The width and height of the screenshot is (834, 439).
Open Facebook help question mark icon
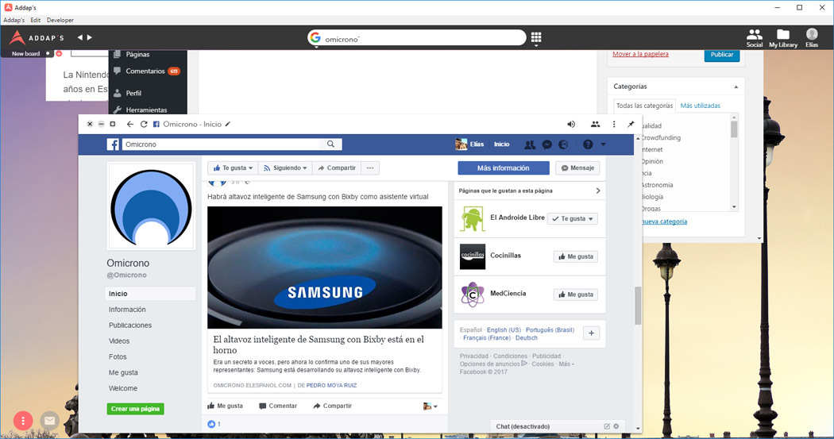click(588, 144)
